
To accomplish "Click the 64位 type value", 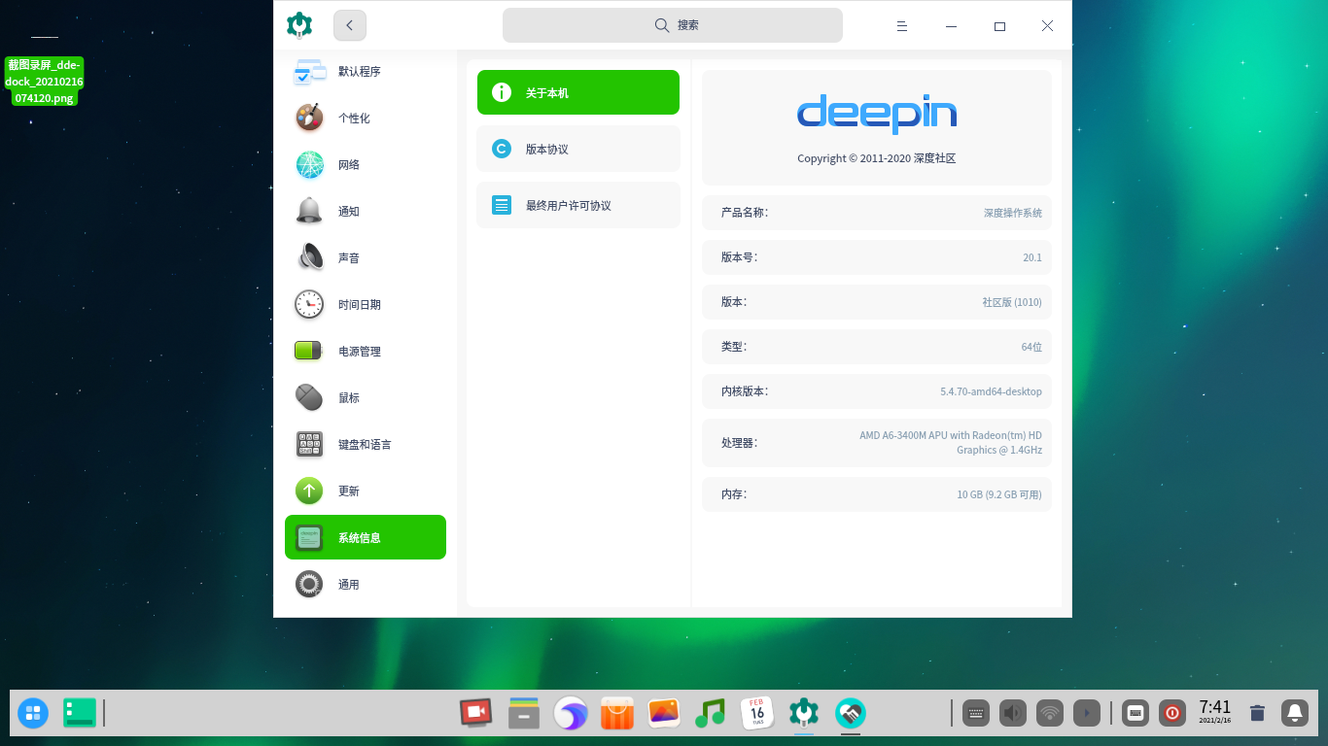I will tap(1031, 347).
